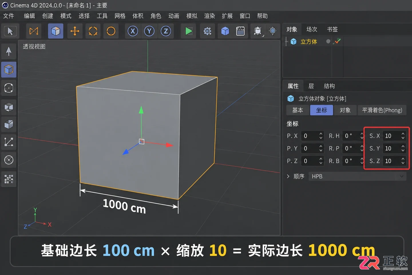The width and height of the screenshot is (412, 275).
Task: Click the 对象 attribute button
Action: click(345, 110)
